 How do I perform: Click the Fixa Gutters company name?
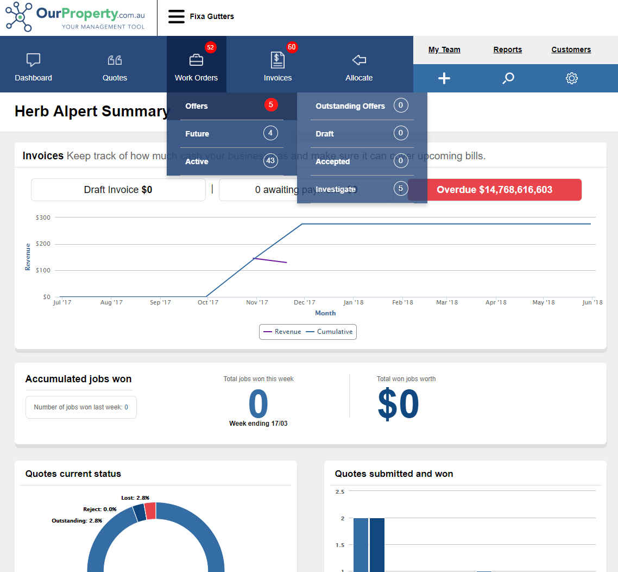[212, 16]
